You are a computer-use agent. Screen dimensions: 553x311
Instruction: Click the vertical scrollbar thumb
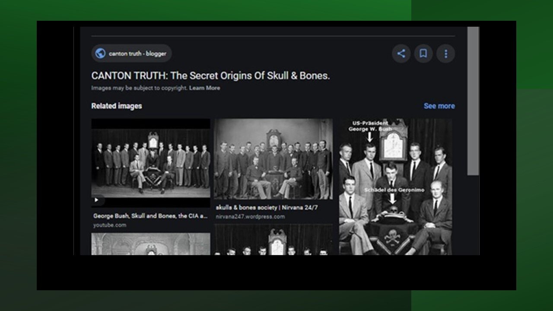[473, 101]
